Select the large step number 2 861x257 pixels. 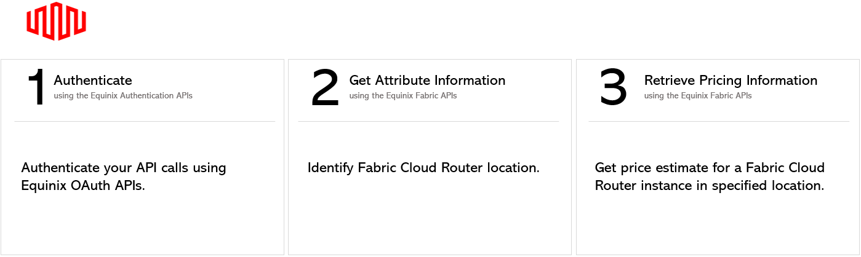click(326, 87)
